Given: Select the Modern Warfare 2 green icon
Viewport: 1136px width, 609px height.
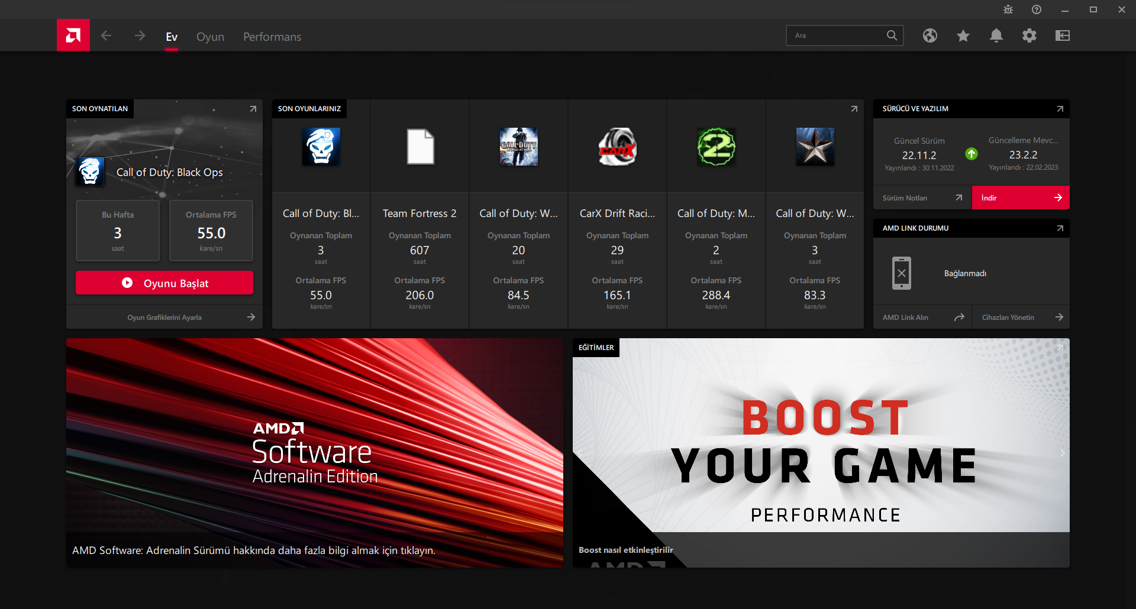Looking at the screenshot, I should (717, 147).
